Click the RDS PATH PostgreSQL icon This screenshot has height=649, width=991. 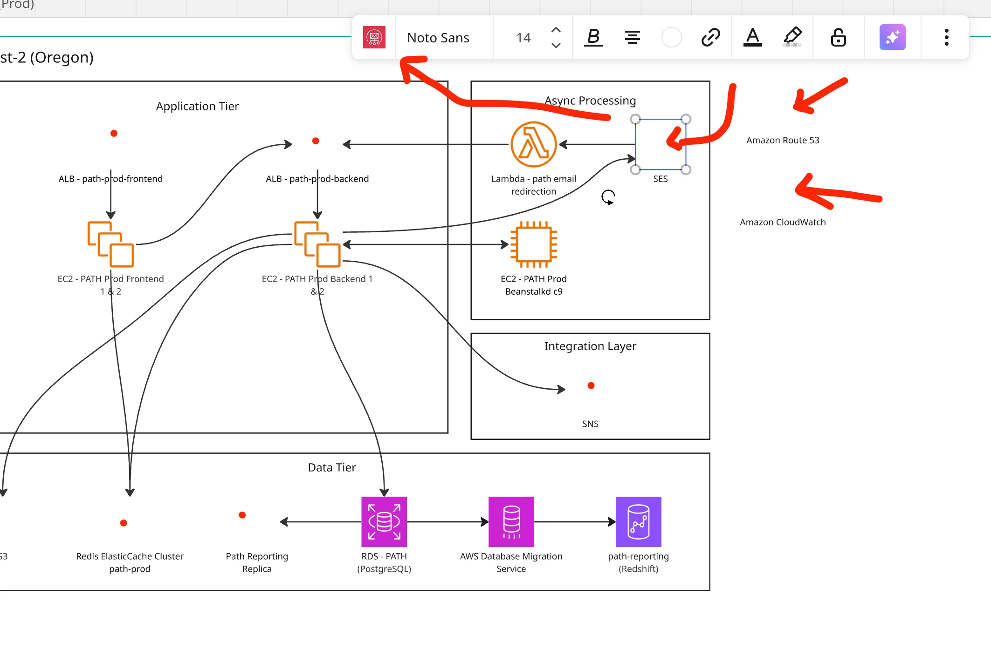[x=384, y=522]
